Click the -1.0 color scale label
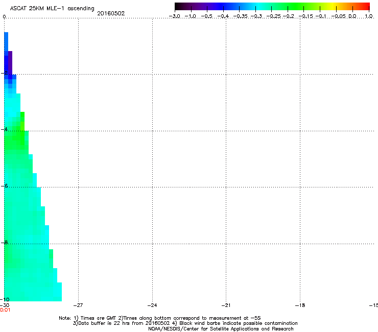The width and height of the screenshot is (378, 332). pos(190,16)
